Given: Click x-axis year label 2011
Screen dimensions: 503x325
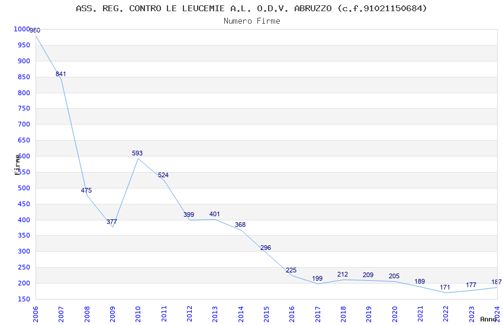Looking at the screenshot, I should tap(163, 314).
